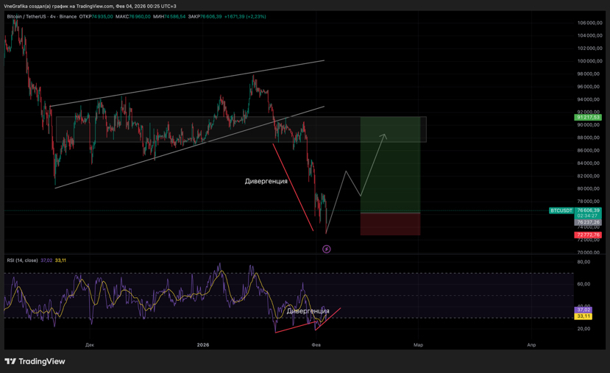Click the МИН 74 586,54 low value
The width and height of the screenshot is (610, 373).
(x=169, y=17)
